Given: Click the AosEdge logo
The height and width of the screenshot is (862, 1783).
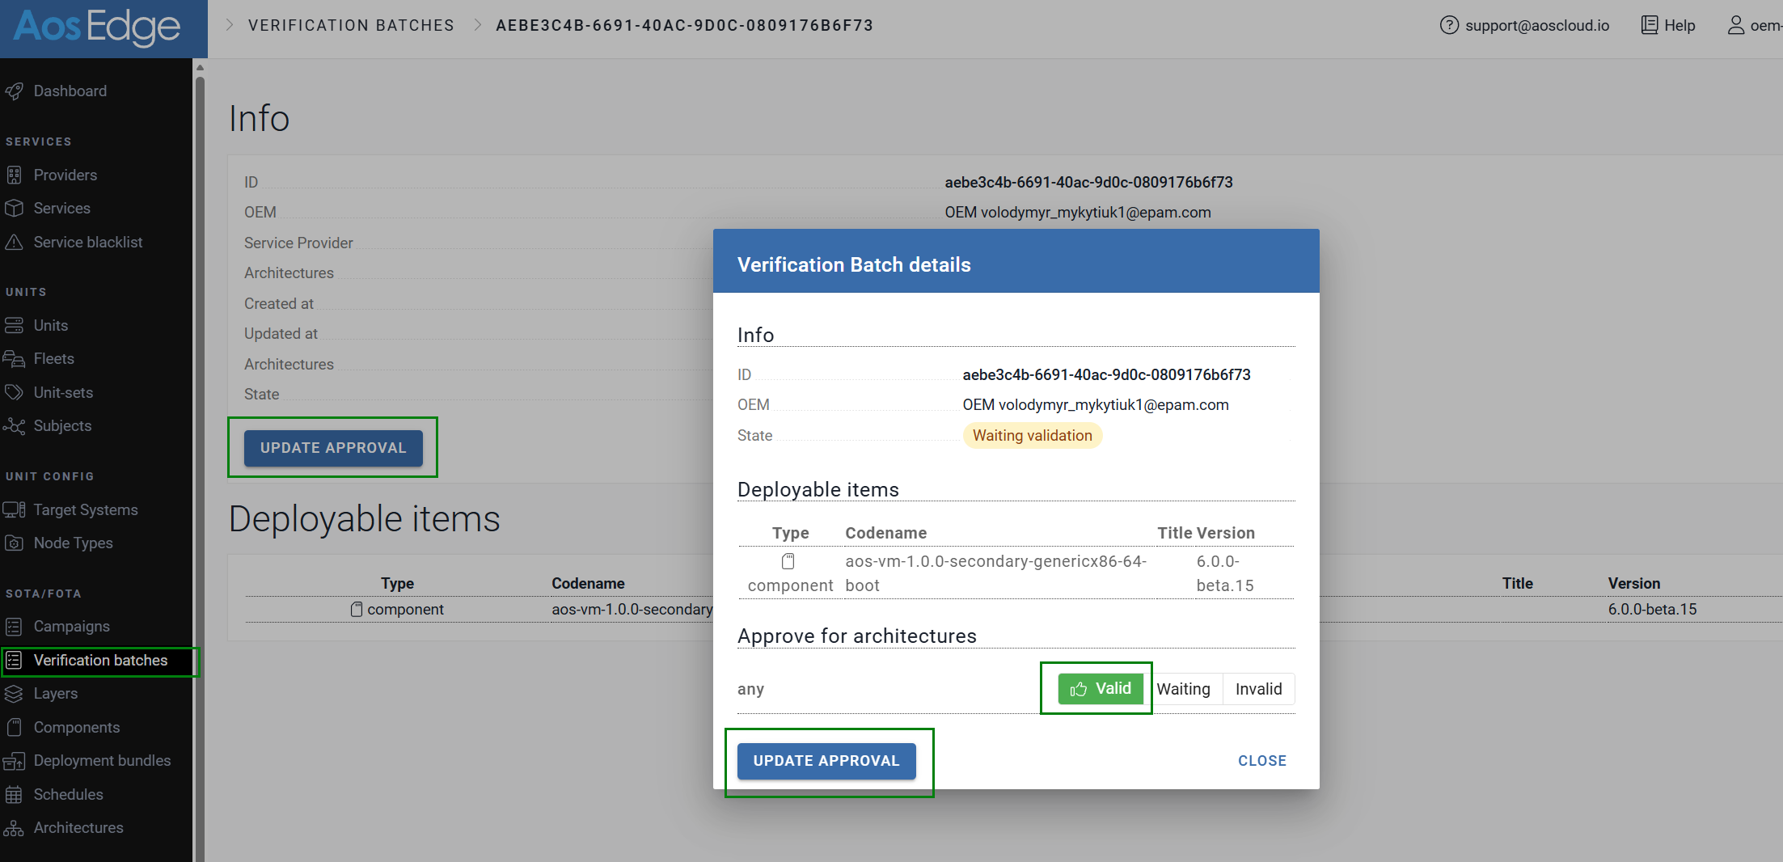Looking at the screenshot, I should (x=97, y=28).
